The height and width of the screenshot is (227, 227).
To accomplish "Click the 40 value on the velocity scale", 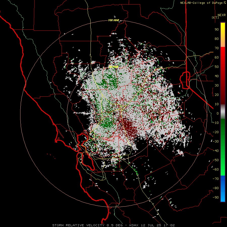I will click(x=217, y=76).
